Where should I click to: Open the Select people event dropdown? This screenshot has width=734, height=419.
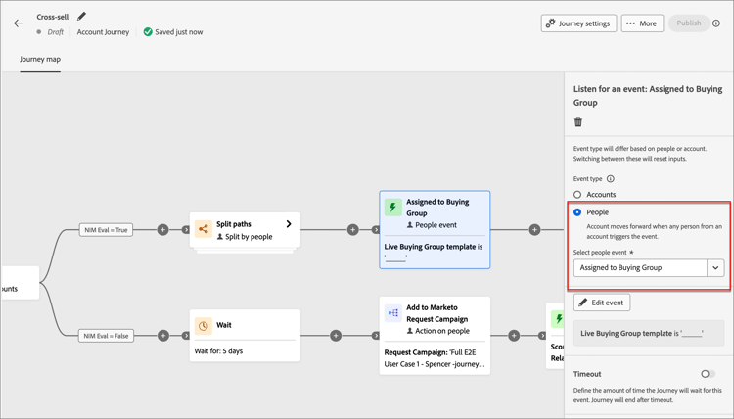click(x=649, y=267)
